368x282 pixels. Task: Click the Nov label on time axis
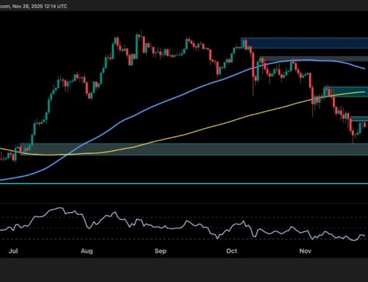(x=305, y=251)
